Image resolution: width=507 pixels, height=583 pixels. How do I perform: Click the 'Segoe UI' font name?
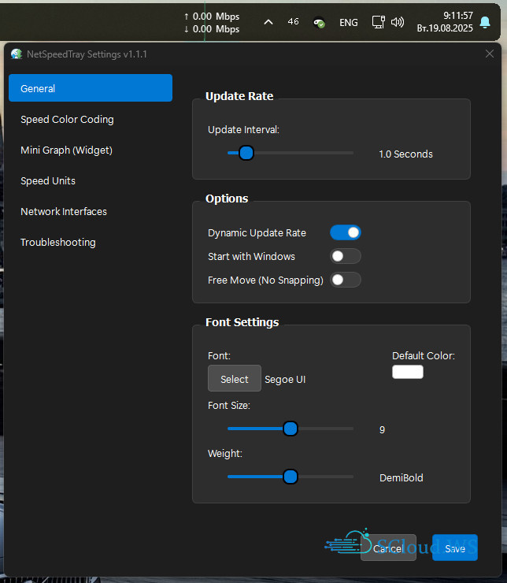click(x=285, y=379)
